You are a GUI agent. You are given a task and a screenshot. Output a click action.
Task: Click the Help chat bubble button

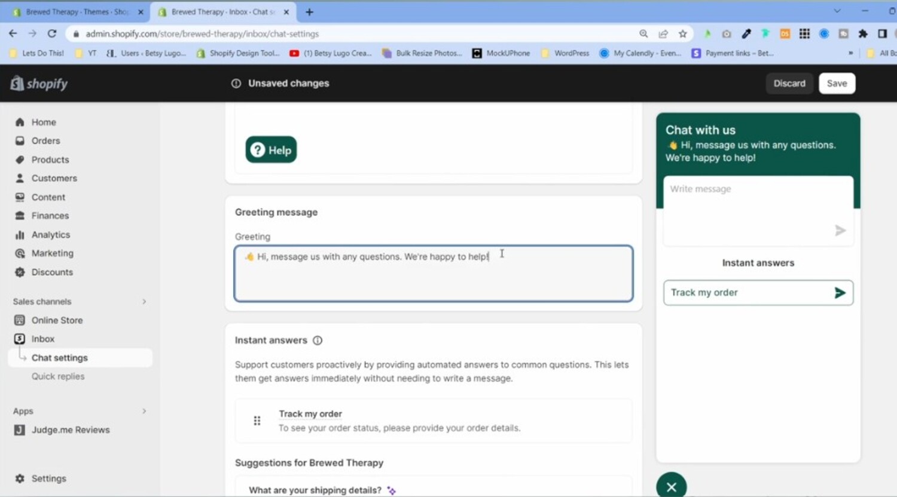click(x=271, y=149)
